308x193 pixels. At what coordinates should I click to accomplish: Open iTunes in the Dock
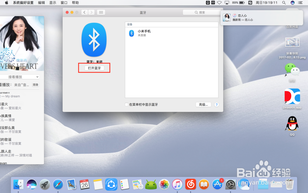tap(177, 185)
